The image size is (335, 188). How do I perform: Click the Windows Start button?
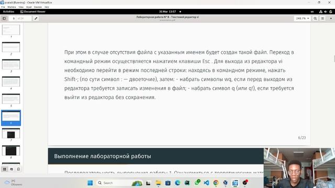pyautogui.click(x=90, y=183)
